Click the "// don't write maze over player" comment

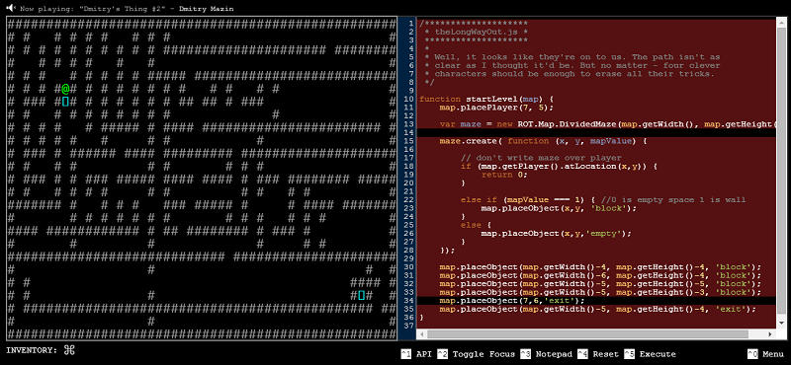(x=541, y=158)
